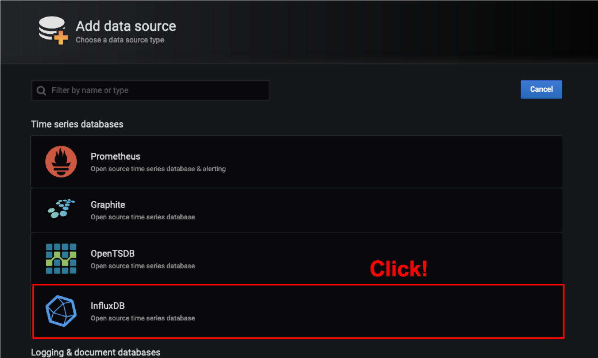Select the OpenTSDB data source title

[113, 253]
